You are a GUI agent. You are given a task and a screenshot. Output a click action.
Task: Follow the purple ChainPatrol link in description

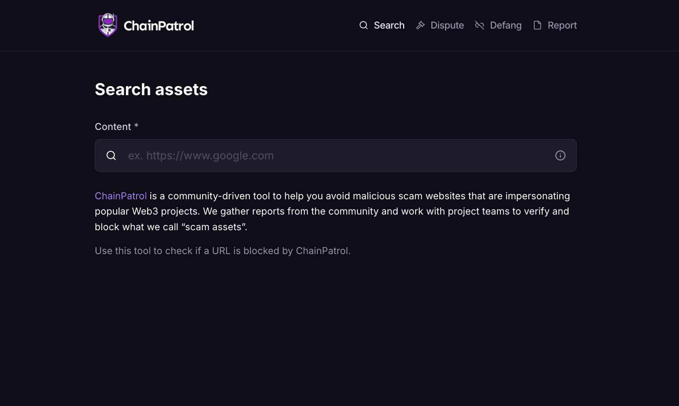pyautogui.click(x=121, y=196)
